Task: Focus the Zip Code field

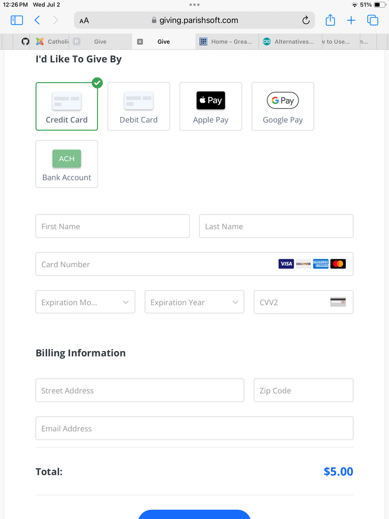Action: 303,390
